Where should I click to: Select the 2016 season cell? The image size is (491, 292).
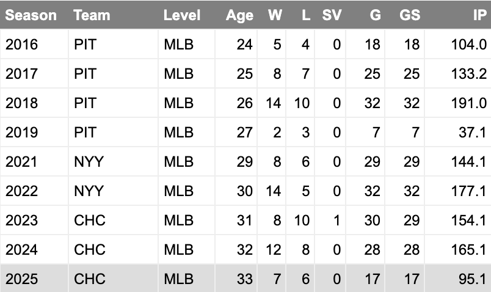pyautogui.click(x=34, y=44)
